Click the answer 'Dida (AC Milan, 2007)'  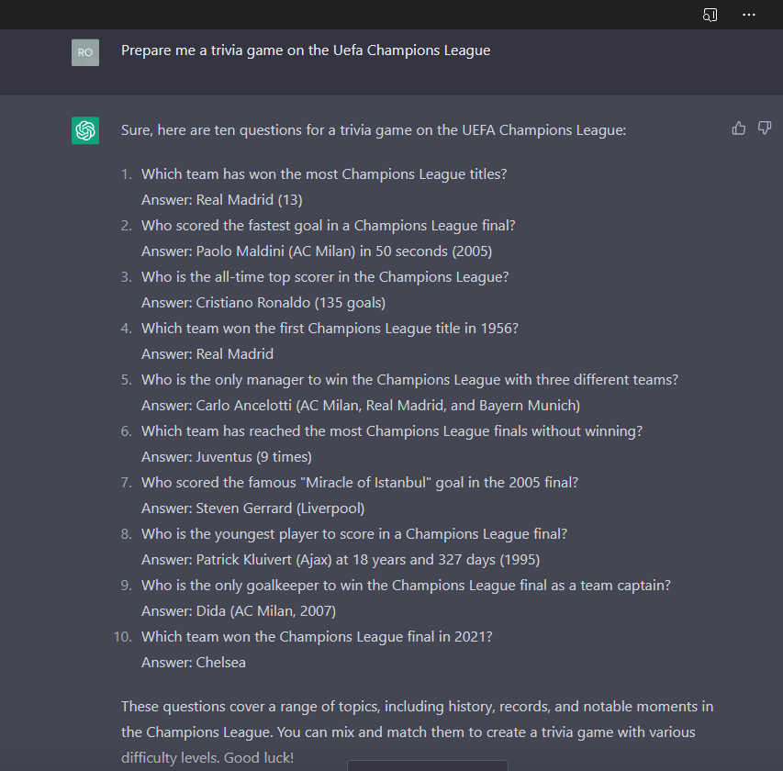click(x=239, y=611)
